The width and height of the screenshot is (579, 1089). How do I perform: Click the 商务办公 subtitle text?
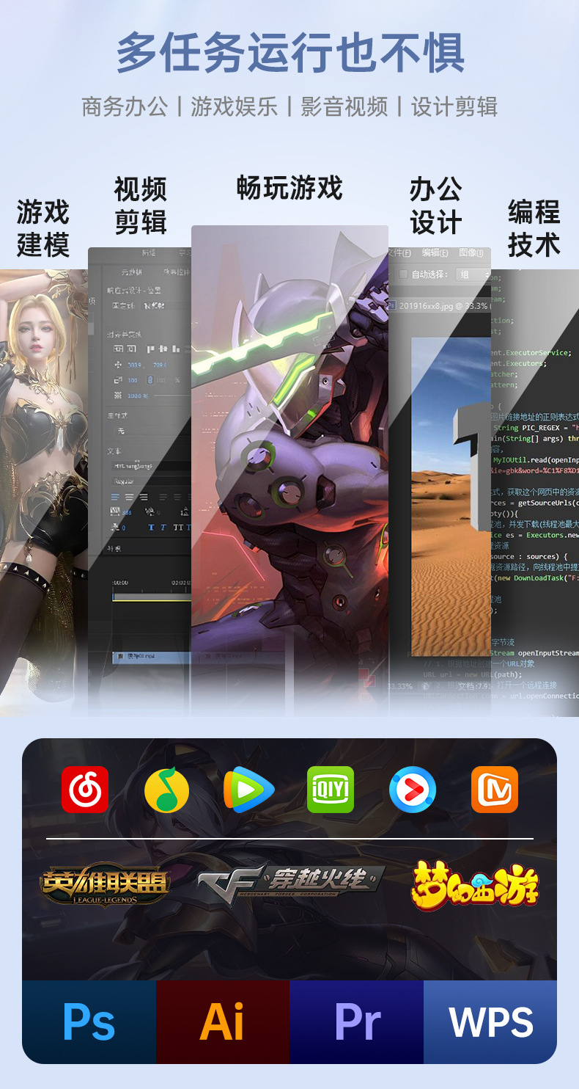[x=125, y=106]
